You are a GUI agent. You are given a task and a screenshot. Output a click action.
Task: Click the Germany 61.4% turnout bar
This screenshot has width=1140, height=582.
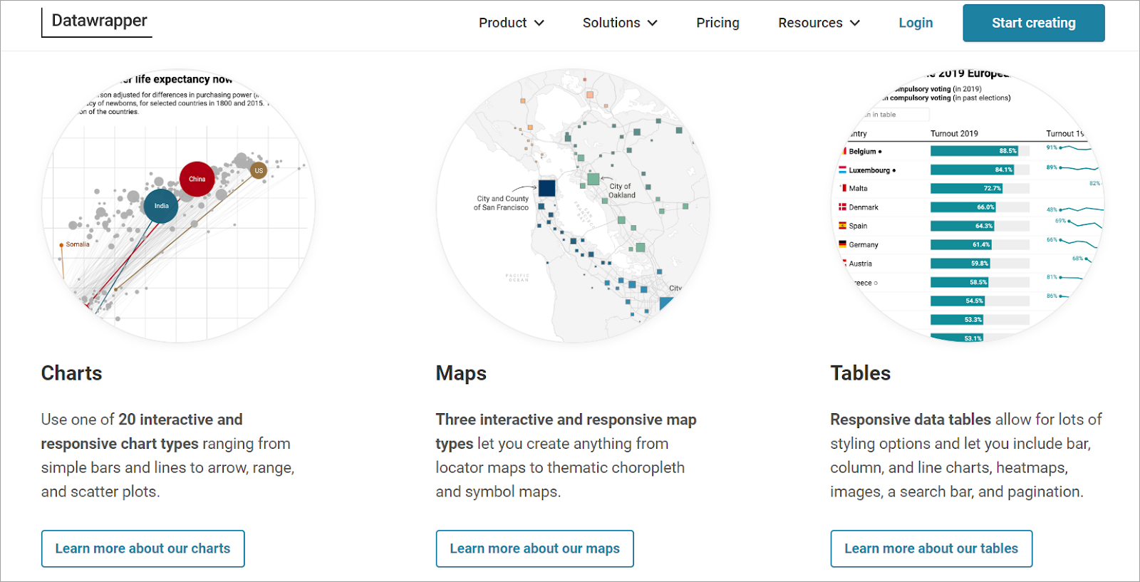960,244
